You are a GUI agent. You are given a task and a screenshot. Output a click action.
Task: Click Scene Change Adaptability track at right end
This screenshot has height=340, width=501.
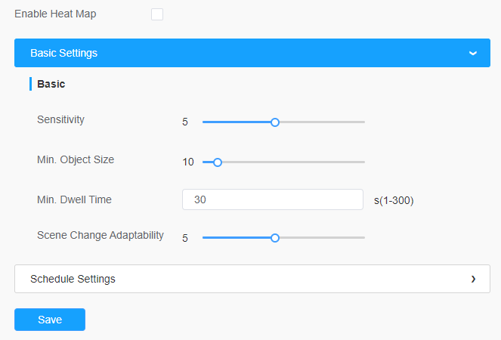[x=361, y=238]
